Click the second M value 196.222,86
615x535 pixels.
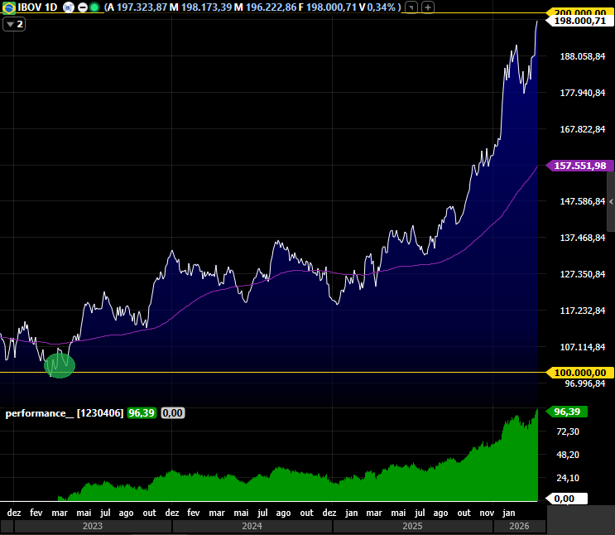(x=266, y=7)
